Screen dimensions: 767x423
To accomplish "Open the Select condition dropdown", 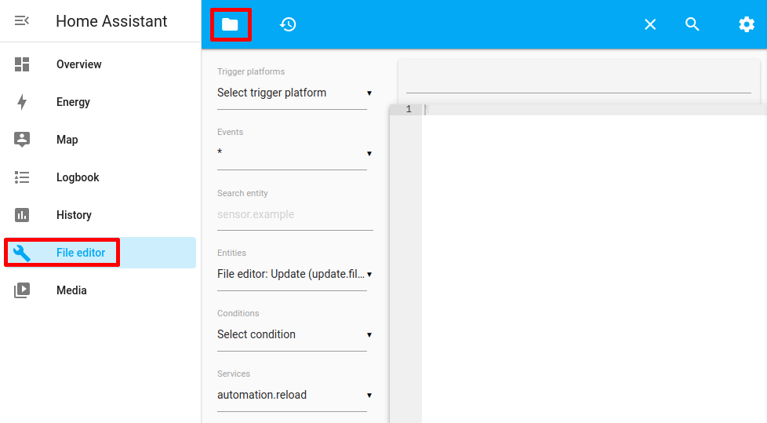I will (x=294, y=334).
